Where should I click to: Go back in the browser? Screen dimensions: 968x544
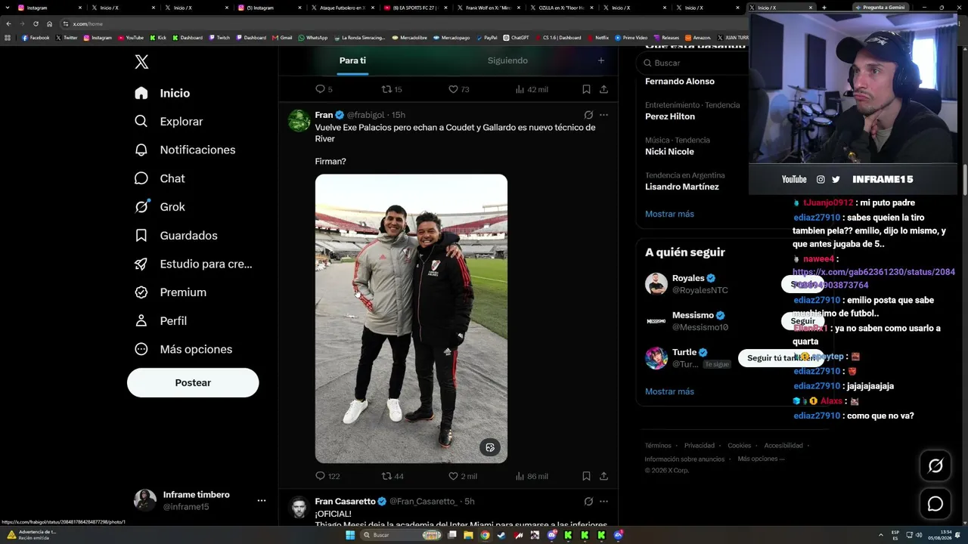tap(8, 23)
